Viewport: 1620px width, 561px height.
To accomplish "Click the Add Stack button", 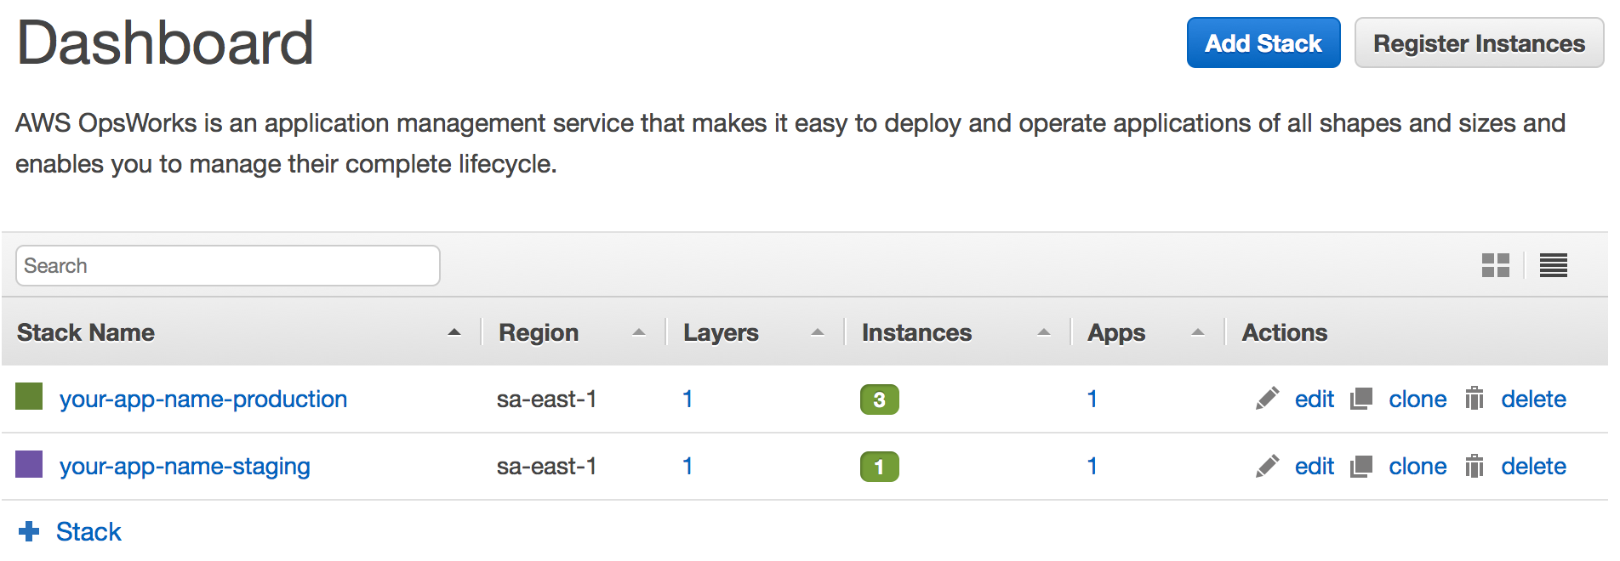I will (1263, 42).
